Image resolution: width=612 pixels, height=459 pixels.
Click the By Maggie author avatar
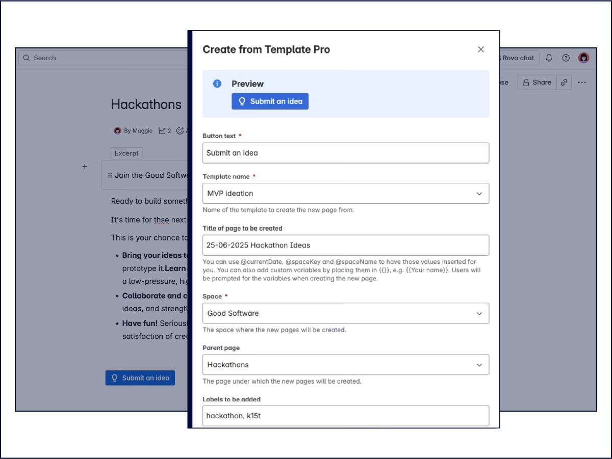(x=117, y=131)
